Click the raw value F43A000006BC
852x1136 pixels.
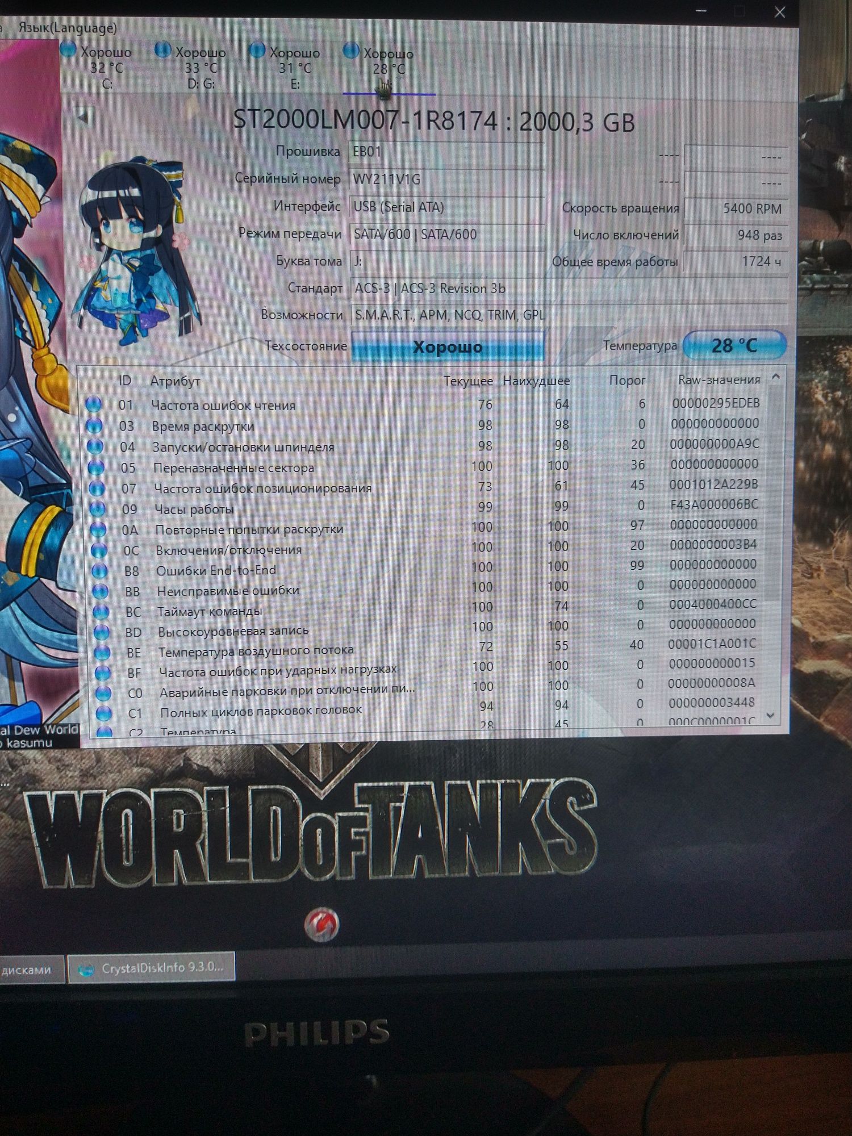click(x=714, y=504)
